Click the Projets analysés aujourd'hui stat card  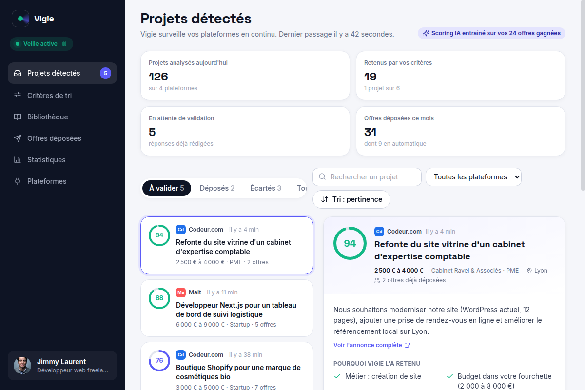(245, 76)
